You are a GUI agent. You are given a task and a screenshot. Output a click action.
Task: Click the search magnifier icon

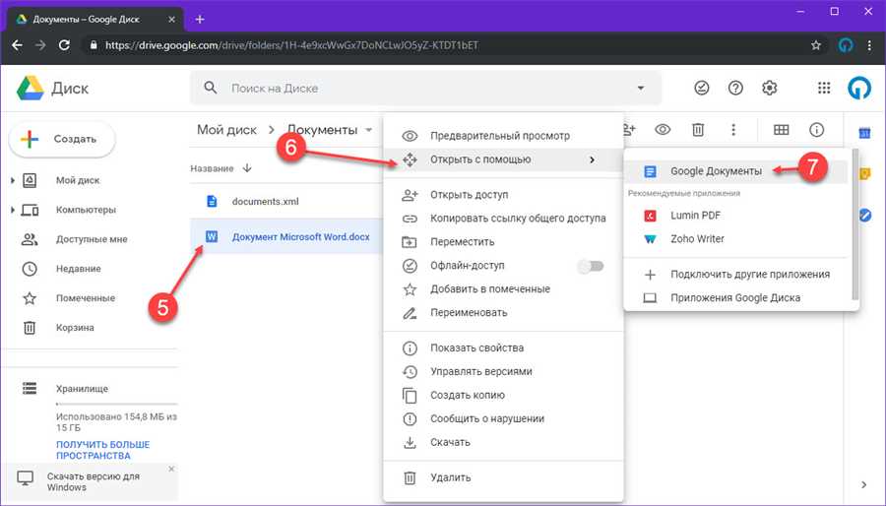[x=211, y=88]
